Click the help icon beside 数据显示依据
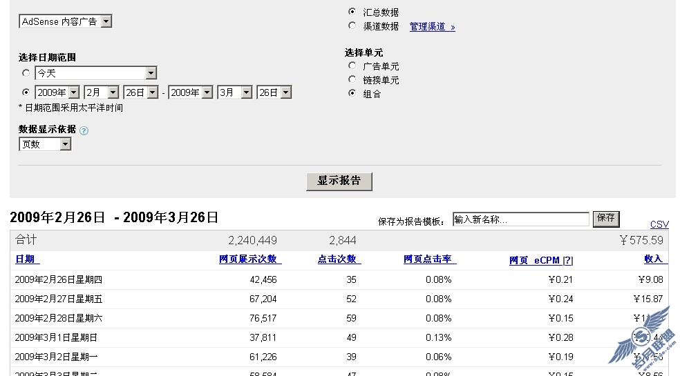 [84, 130]
